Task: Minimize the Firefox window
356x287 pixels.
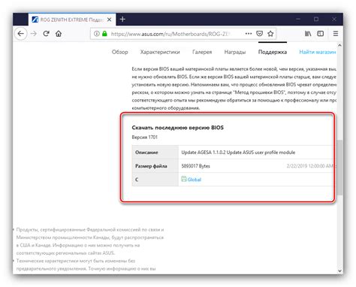Action: coord(298,20)
